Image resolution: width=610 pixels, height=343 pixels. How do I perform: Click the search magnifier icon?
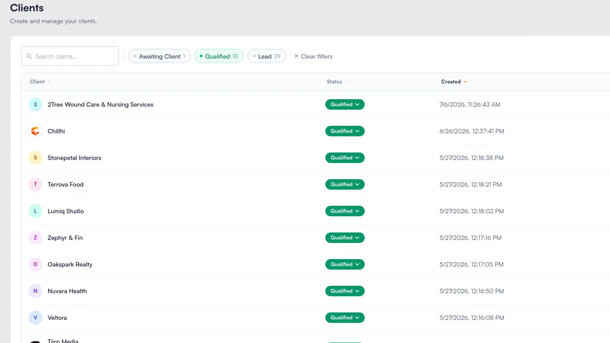pos(29,56)
